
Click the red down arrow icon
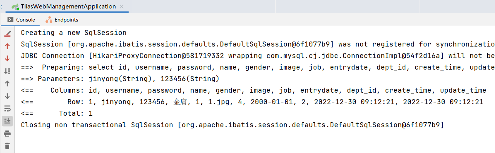tap(7, 58)
